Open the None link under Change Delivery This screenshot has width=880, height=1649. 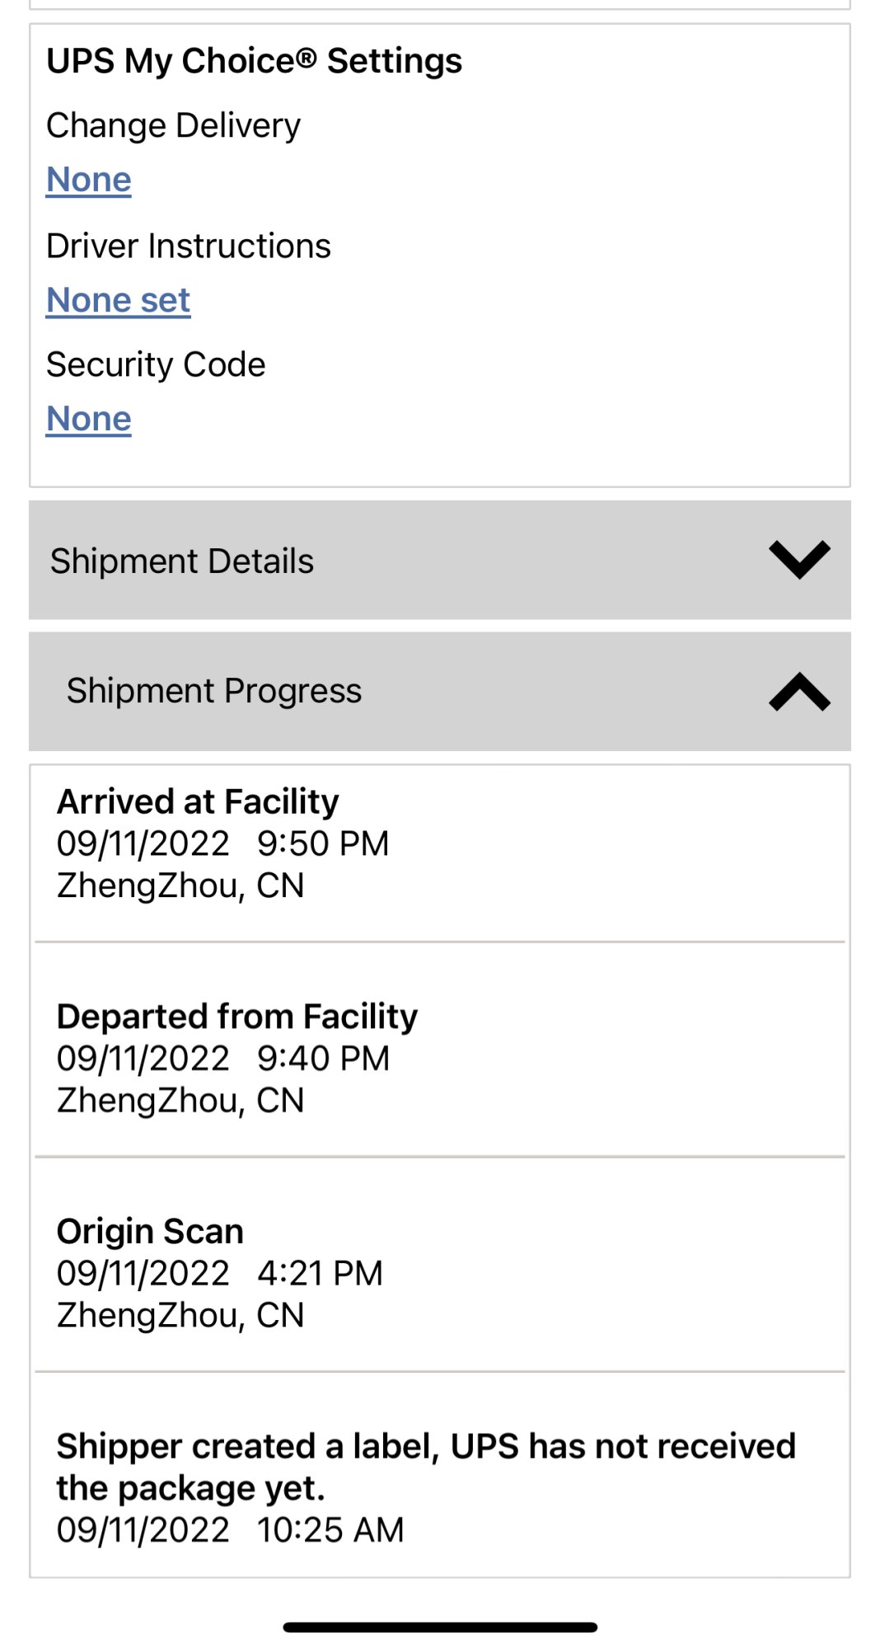[89, 180]
